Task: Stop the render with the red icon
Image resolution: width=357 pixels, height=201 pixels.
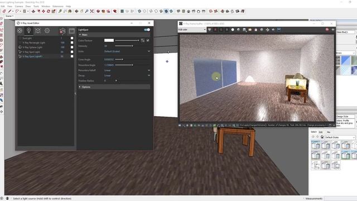Action: click(327, 30)
